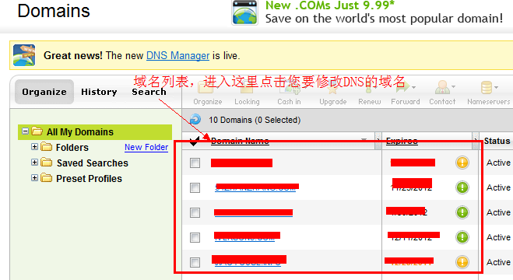Viewport: 513px width, 280px height.
Task: Check the first domain row checkbox
Action: coord(195,163)
